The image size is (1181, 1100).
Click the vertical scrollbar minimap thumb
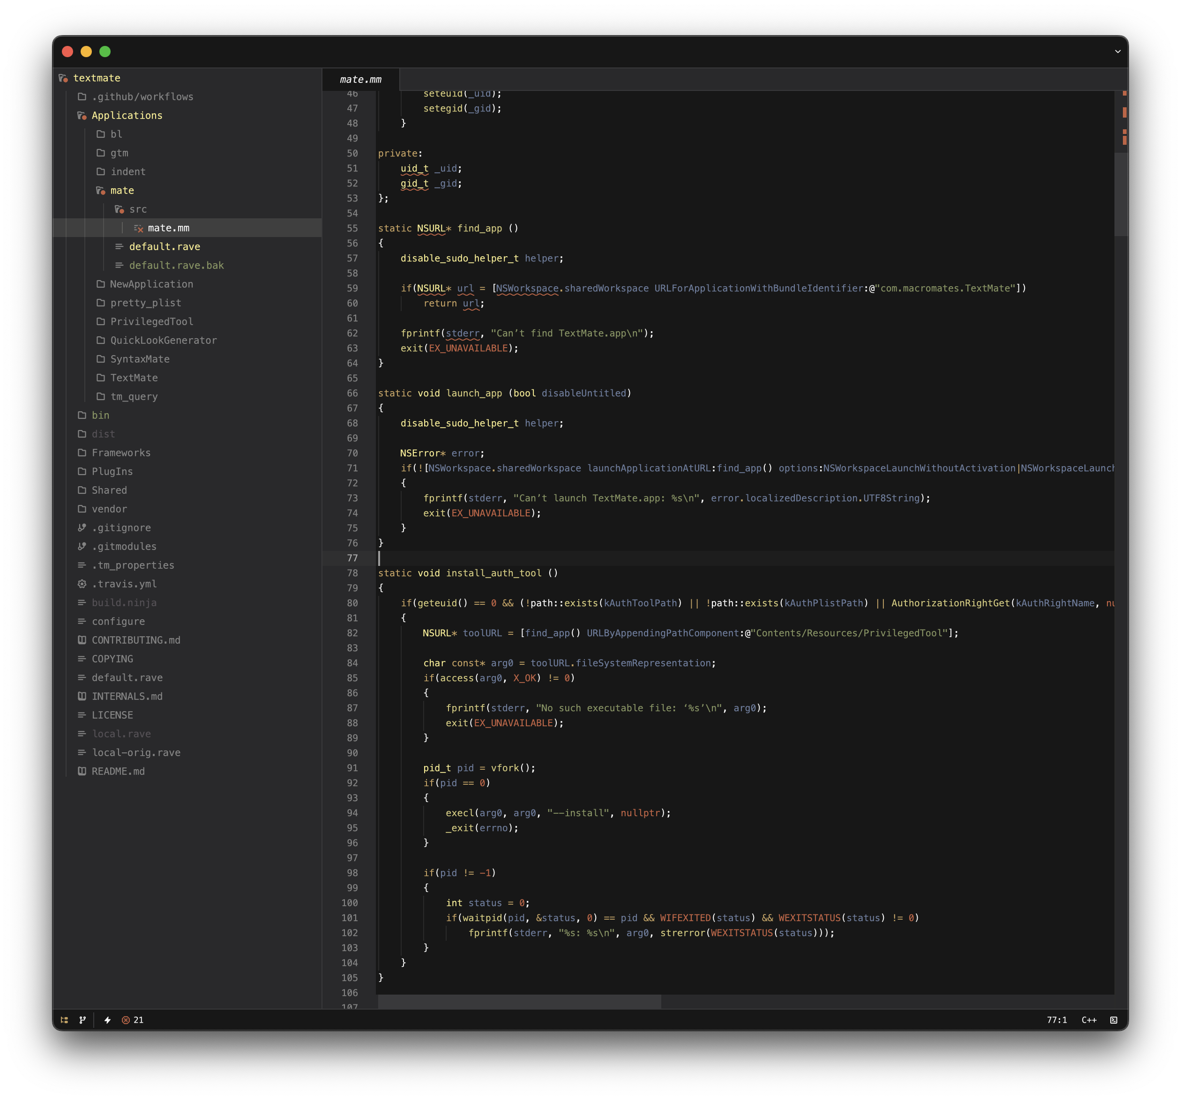click(1121, 195)
